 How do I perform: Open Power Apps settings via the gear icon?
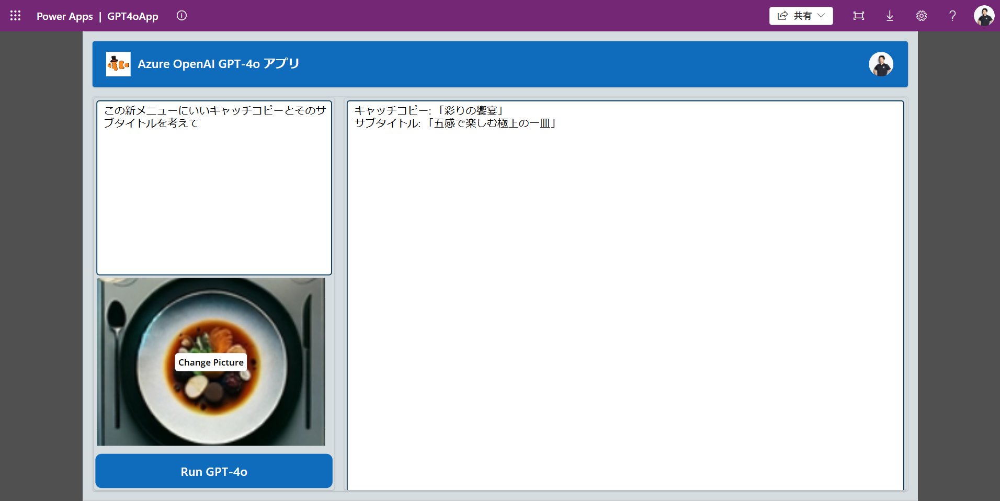tap(921, 16)
